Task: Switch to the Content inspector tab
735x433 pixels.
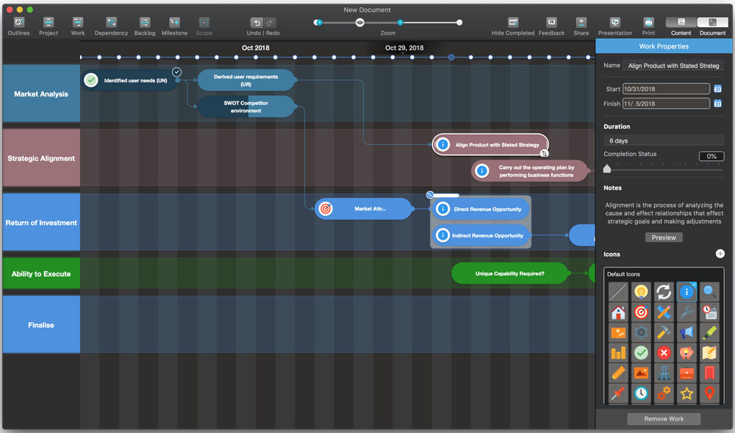Action: point(681,23)
